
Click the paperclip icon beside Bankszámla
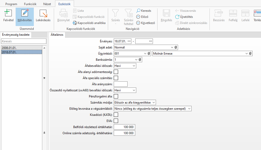140,59
